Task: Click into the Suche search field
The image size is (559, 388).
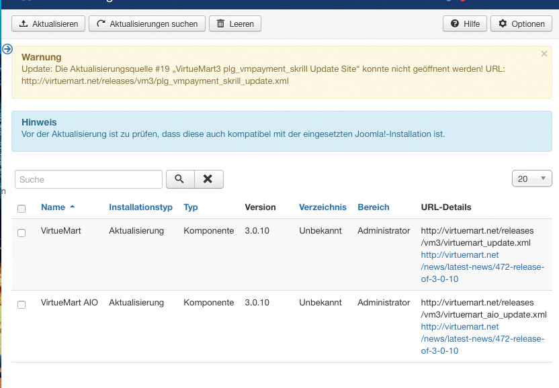Action: 89,179
